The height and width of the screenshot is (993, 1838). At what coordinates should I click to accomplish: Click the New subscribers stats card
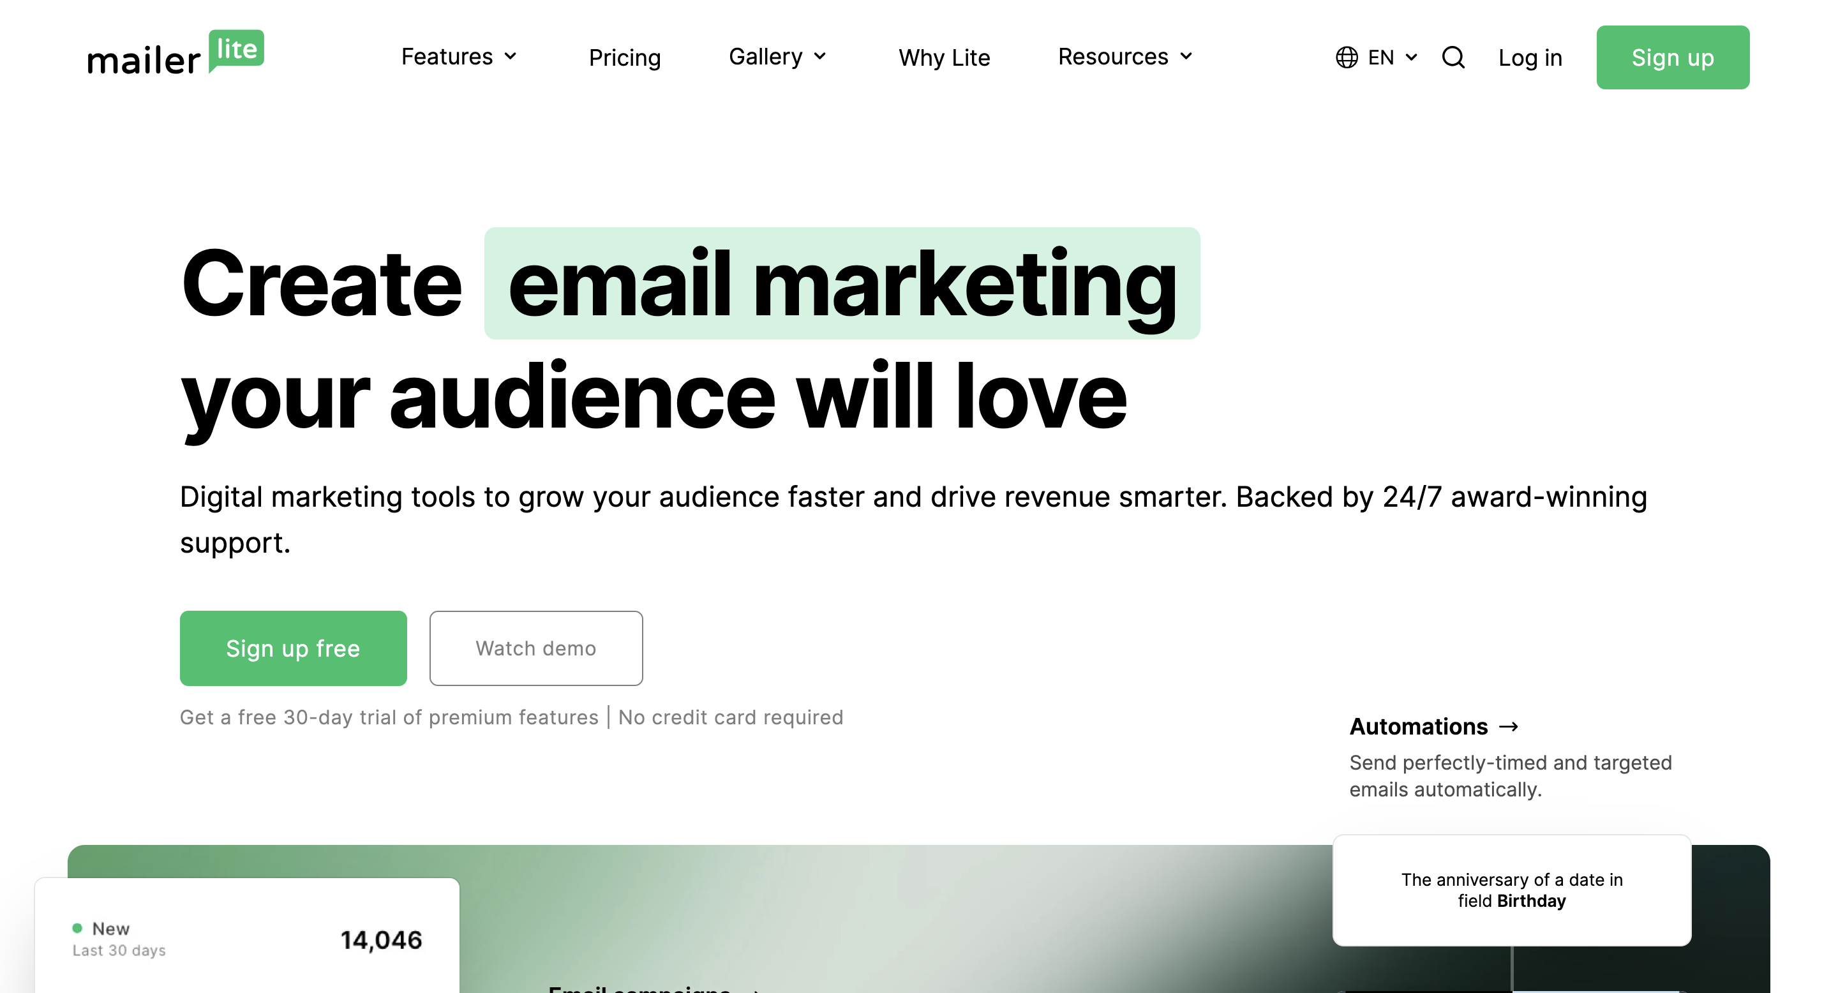tap(247, 935)
